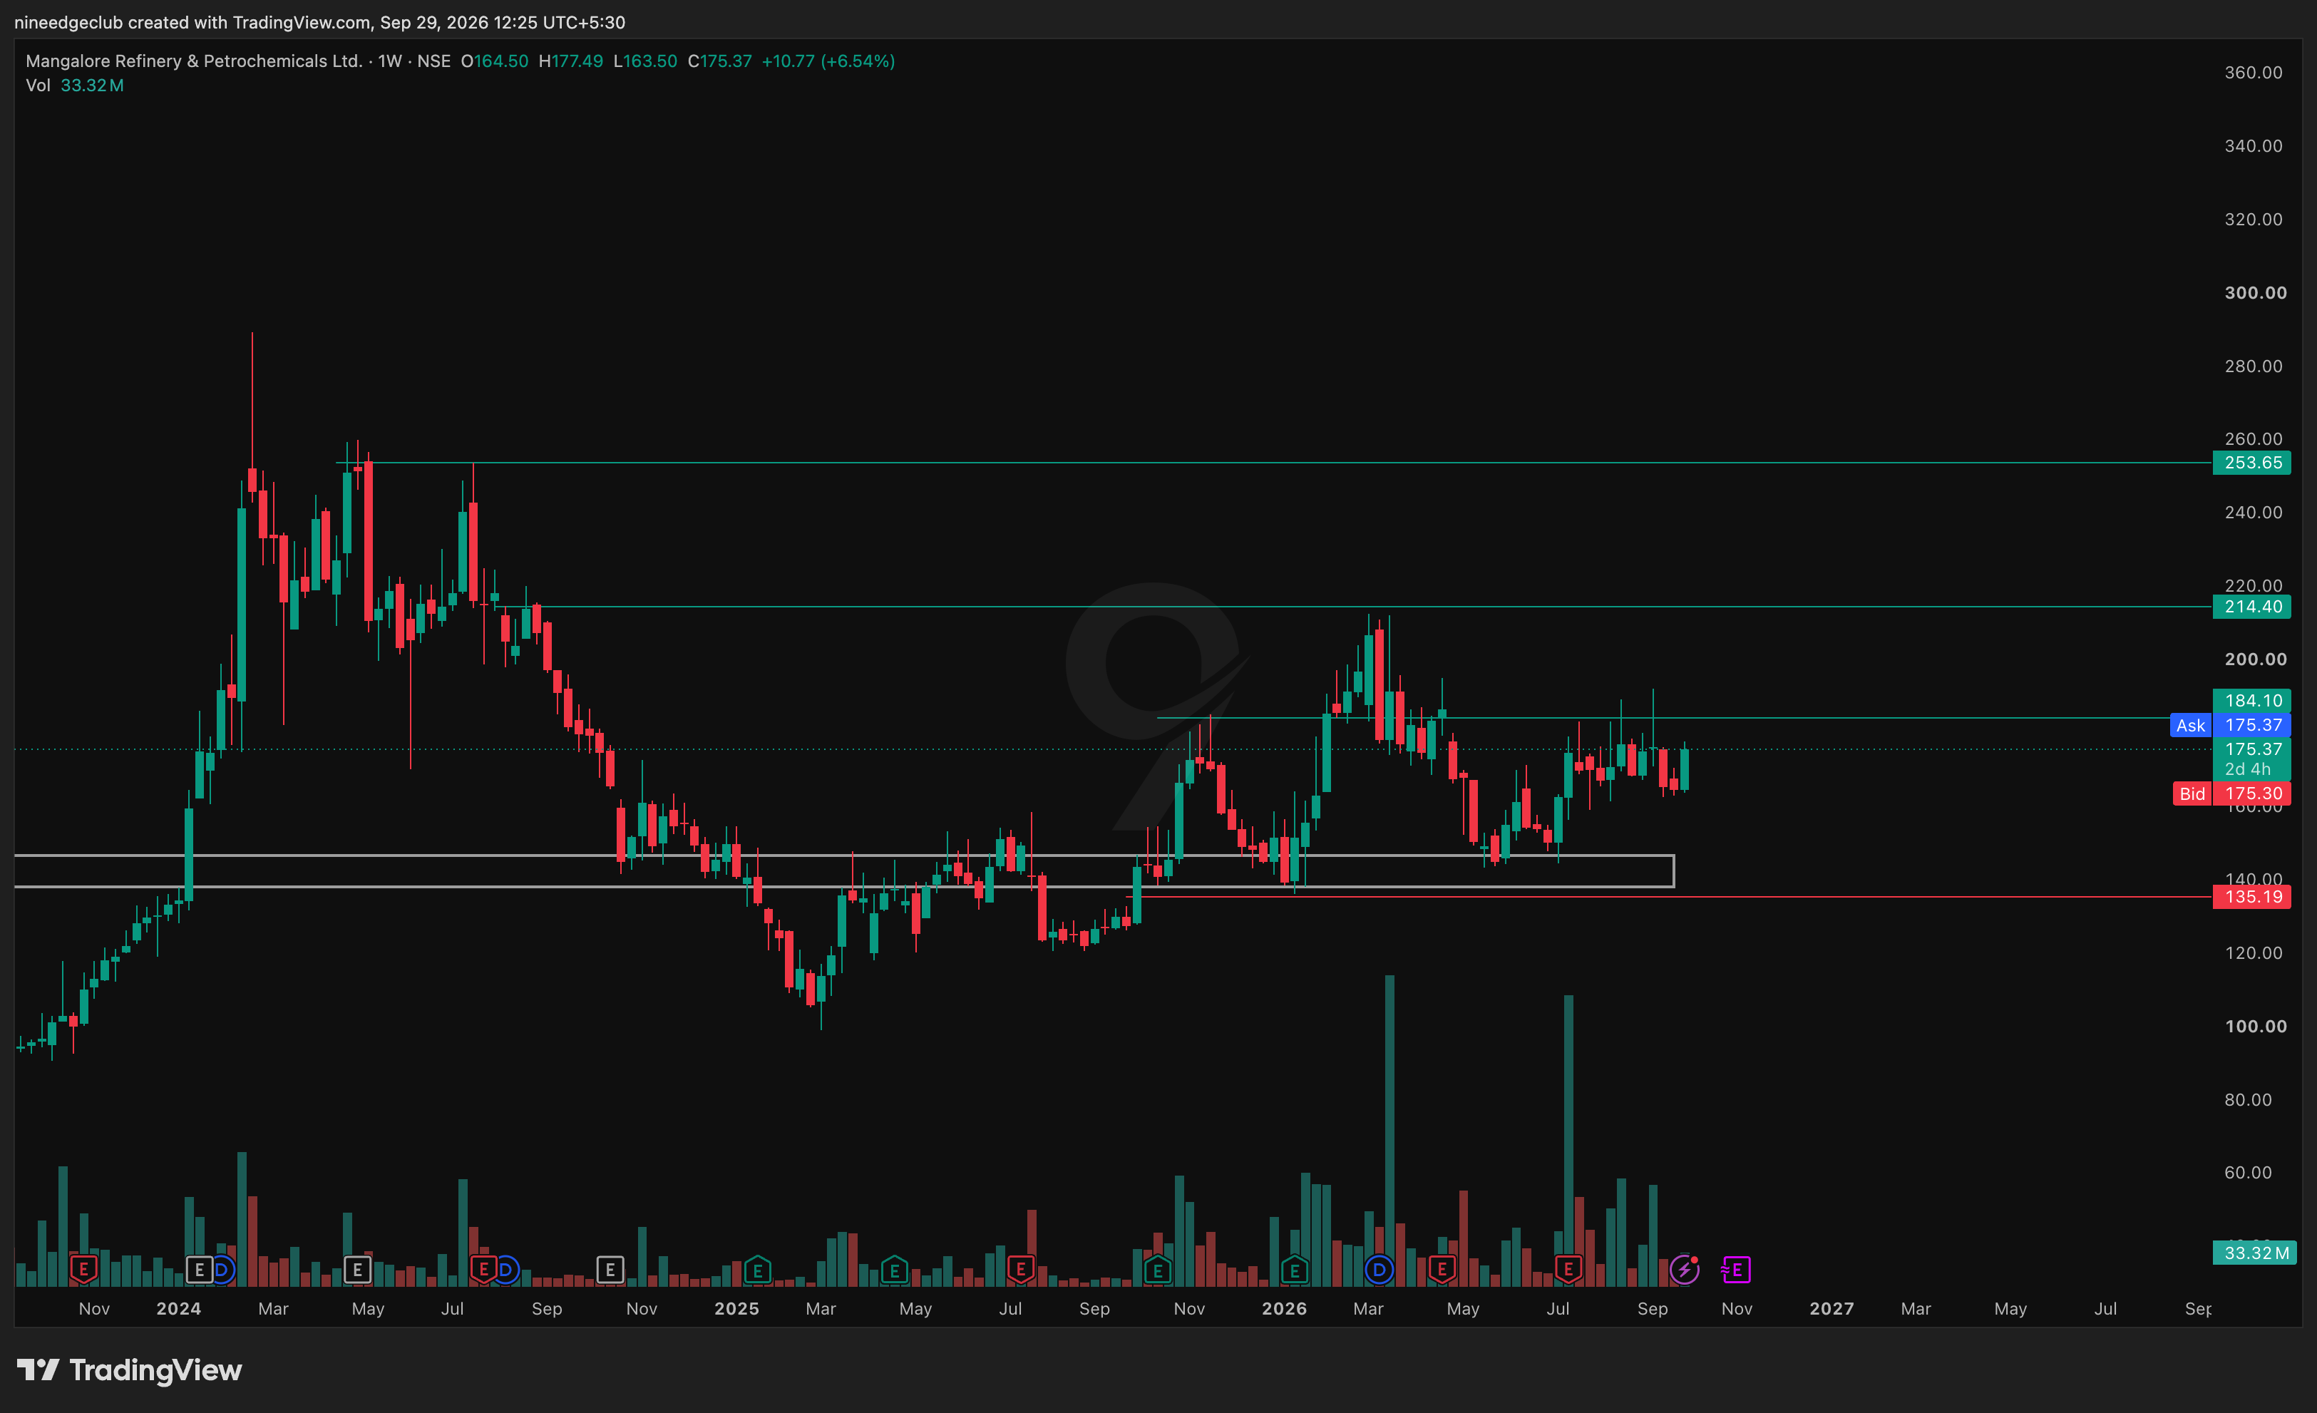Click the nineedgeclub created with TradingView.com caption
Screen dimensions: 2317x1413
(x=319, y=21)
